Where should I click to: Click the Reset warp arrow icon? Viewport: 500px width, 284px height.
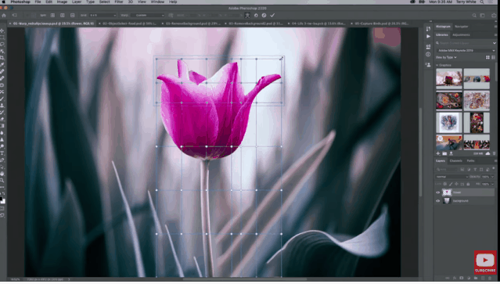pyautogui.click(x=256, y=16)
